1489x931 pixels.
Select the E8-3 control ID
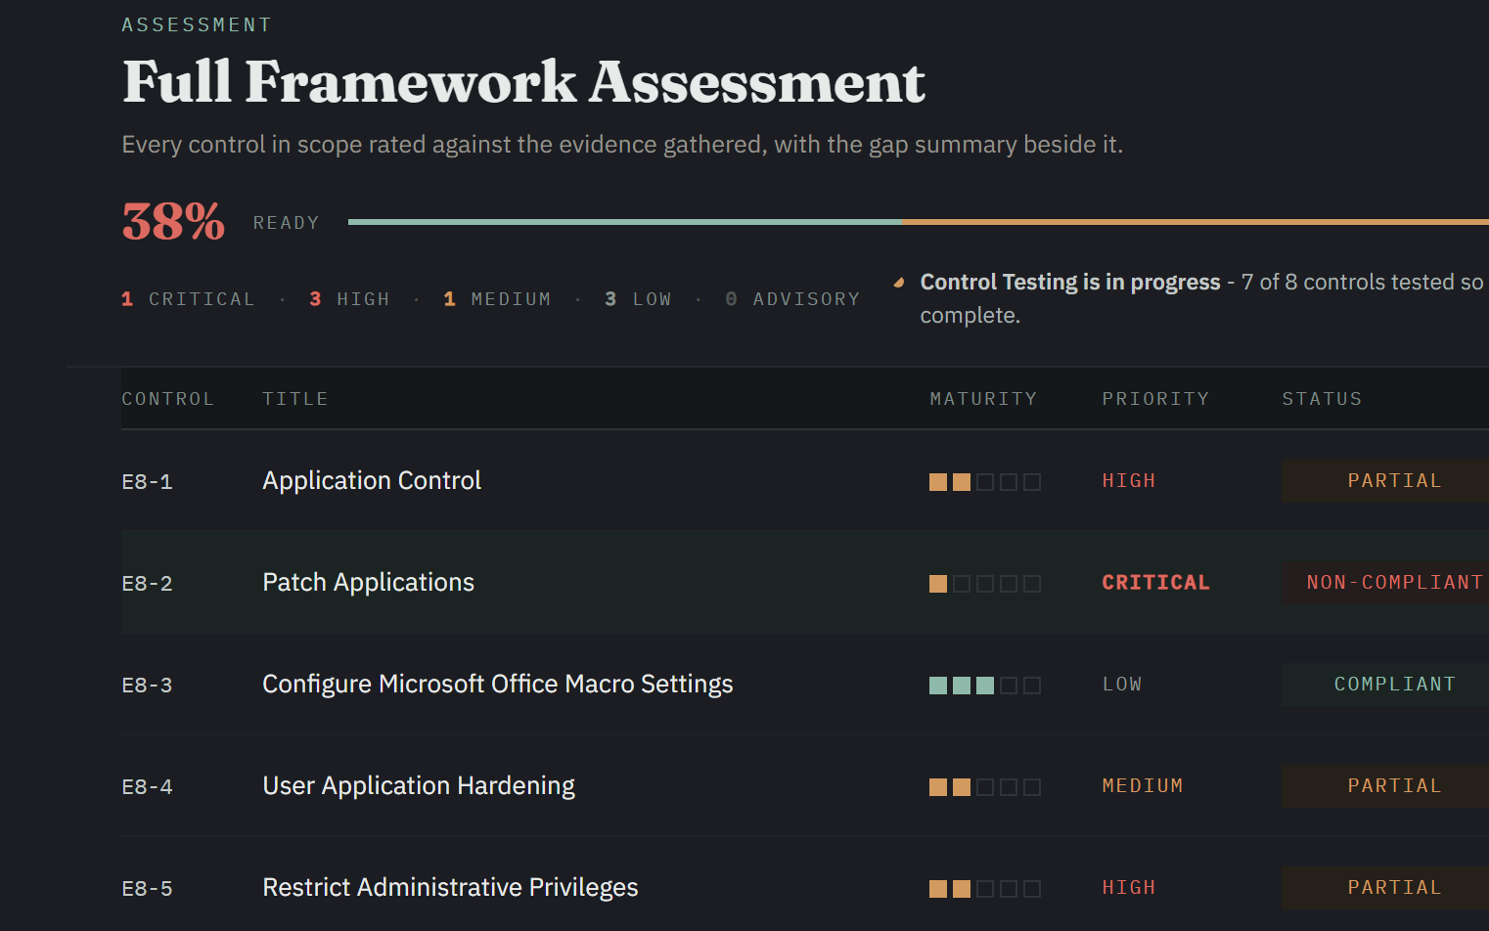(x=147, y=686)
